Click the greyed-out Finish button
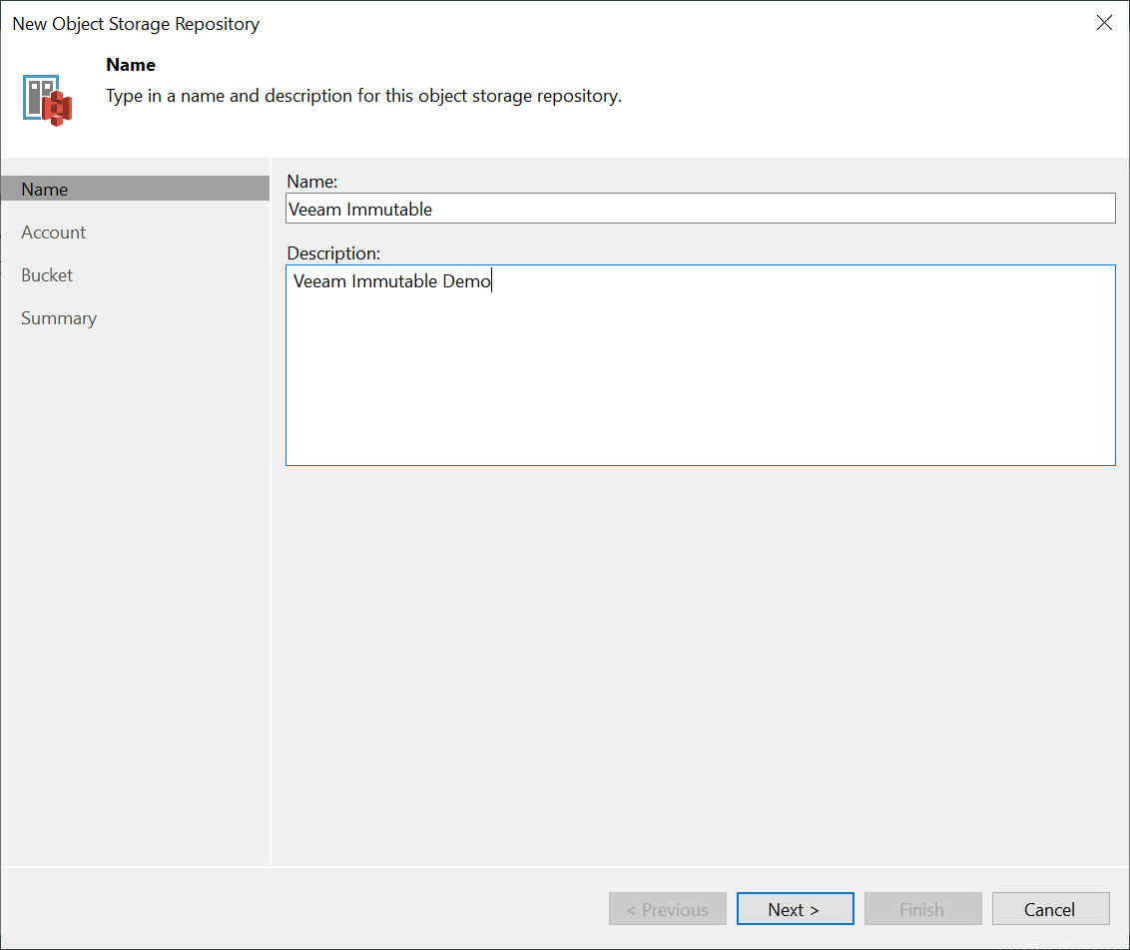This screenshot has height=950, width=1130. tap(922, 909)
